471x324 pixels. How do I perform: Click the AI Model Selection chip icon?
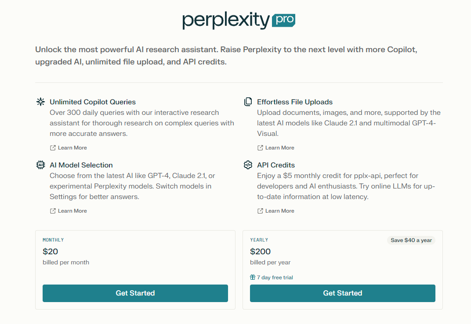[x=40, y=165]
